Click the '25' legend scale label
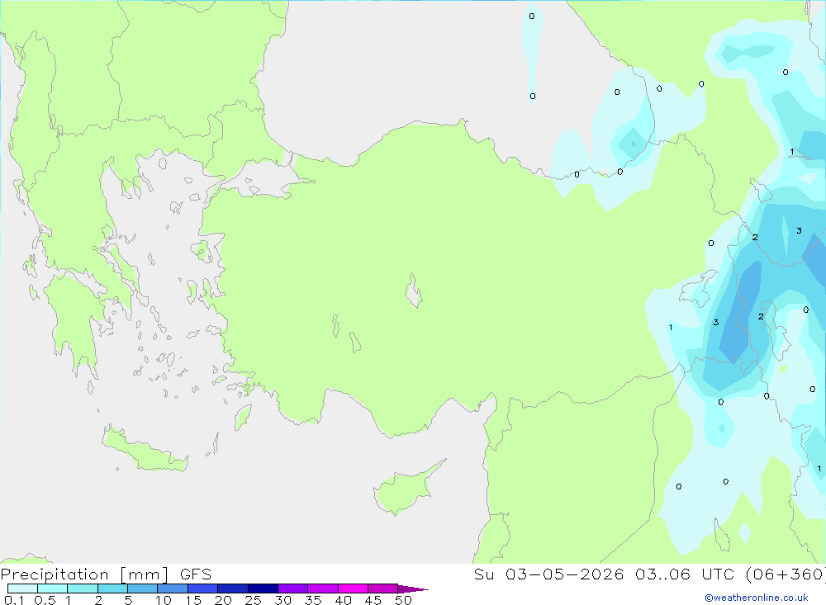 253,600
